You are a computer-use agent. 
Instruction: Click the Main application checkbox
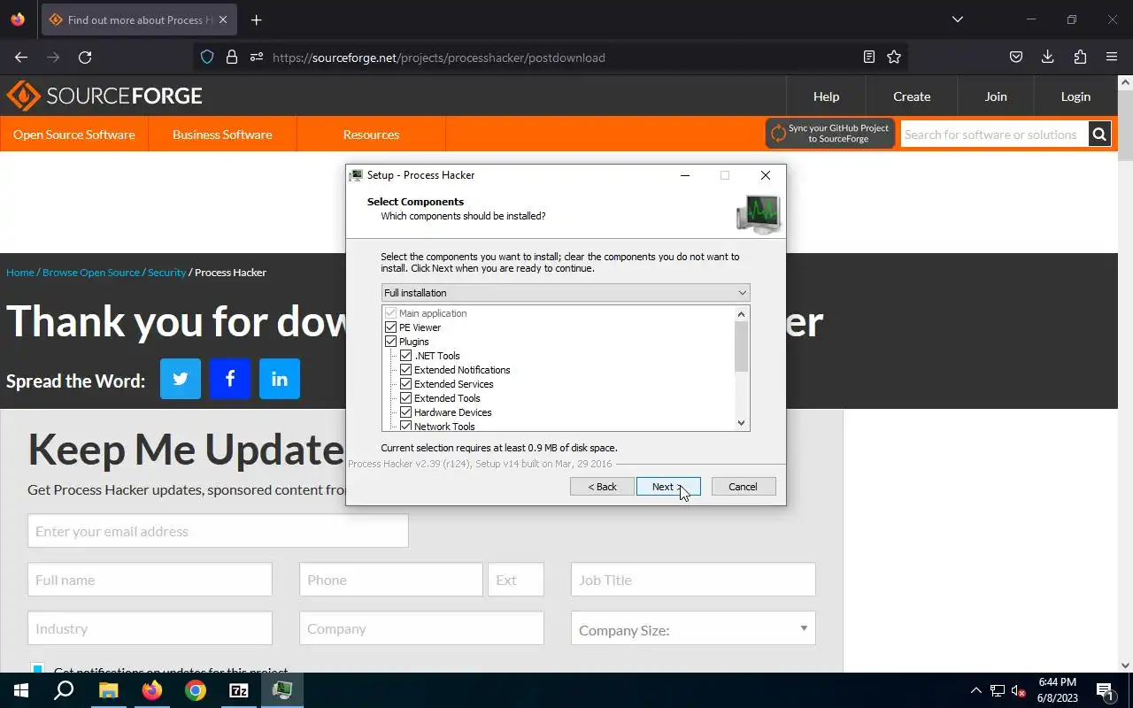pos(391,313)
